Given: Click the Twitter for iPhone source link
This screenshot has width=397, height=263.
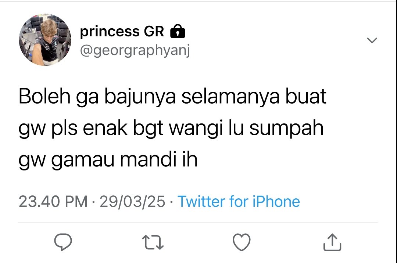Looking at the screenshot, I should tap(239, 202).
